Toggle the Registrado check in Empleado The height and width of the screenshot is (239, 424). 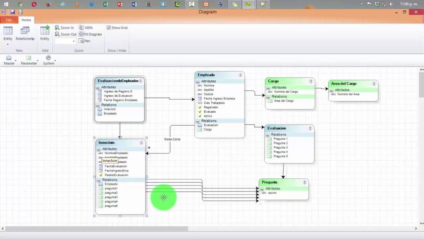pyautogui.click(x=200, y=108)
